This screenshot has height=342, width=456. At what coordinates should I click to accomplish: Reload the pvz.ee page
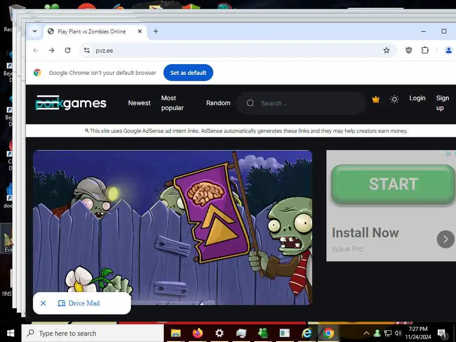coord(68,50)
